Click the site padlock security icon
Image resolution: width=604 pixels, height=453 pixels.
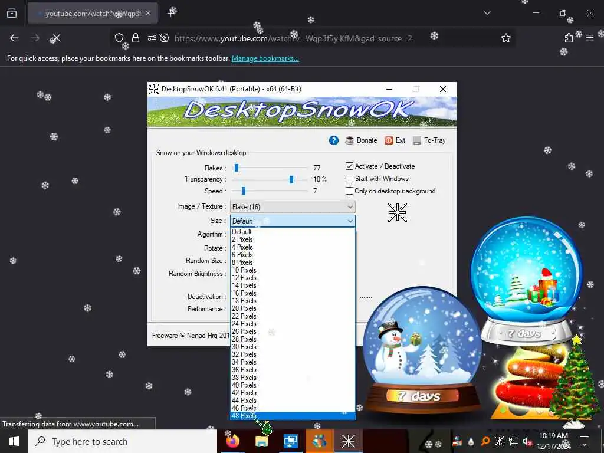(x=136, y=38)
